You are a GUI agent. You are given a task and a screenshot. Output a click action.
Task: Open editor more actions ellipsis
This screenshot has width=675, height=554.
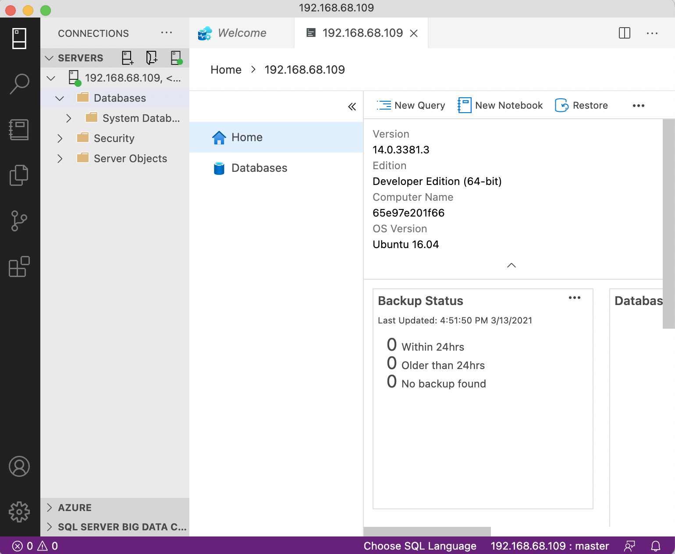click(652, 33)
